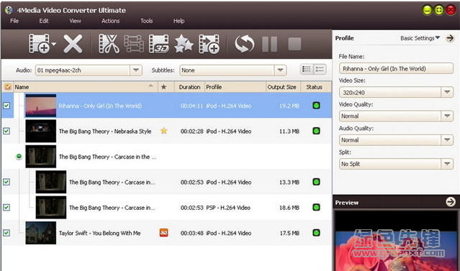This screenshot has height=271, width=460.
Task: Collapse The Big Bang Theory Carcase group
Action: pyautogui.click(x=19, y=157)
